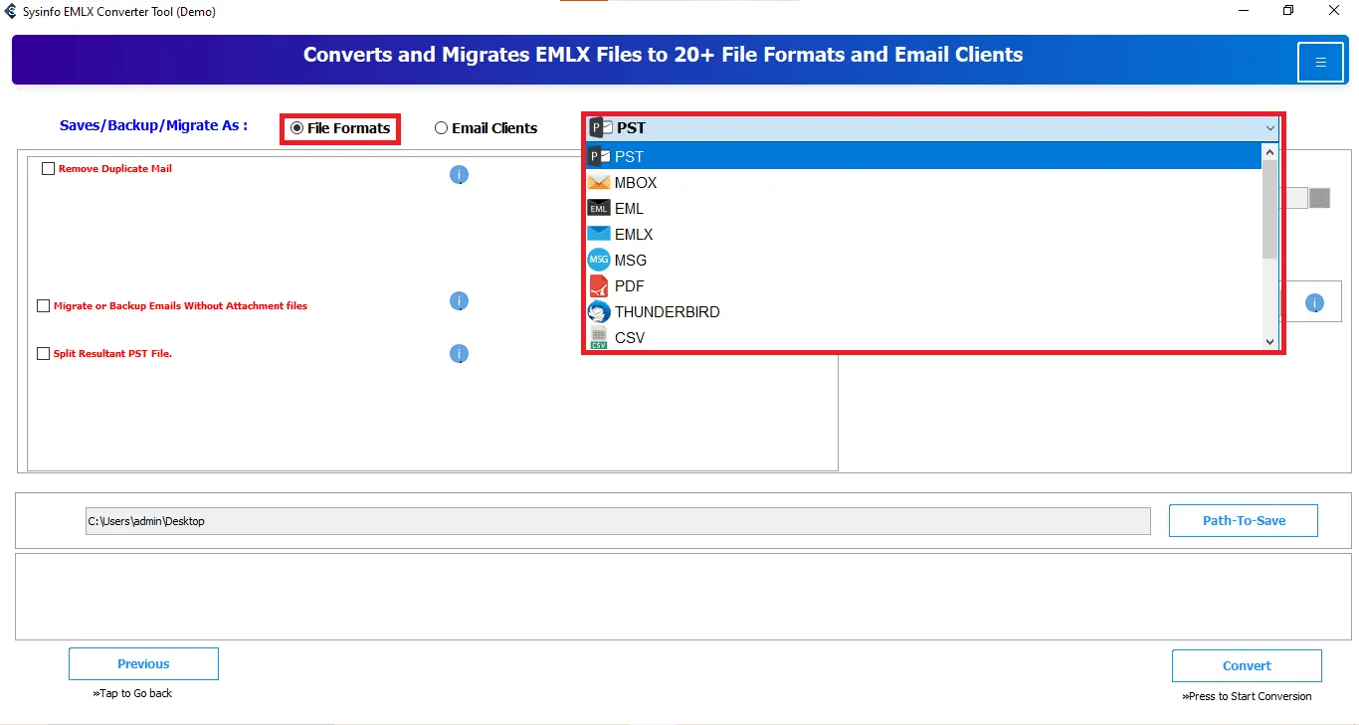Click the info icon for Emails Without Attachment files

coord(459,301)
